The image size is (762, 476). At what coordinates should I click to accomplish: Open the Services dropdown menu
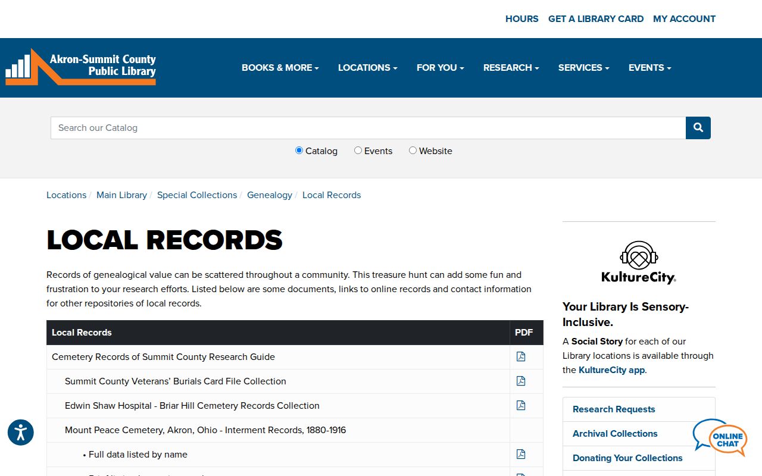584,68
